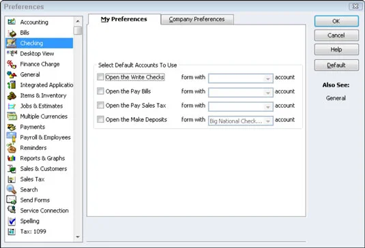Select the Checking label in category list

coord(31,43)
